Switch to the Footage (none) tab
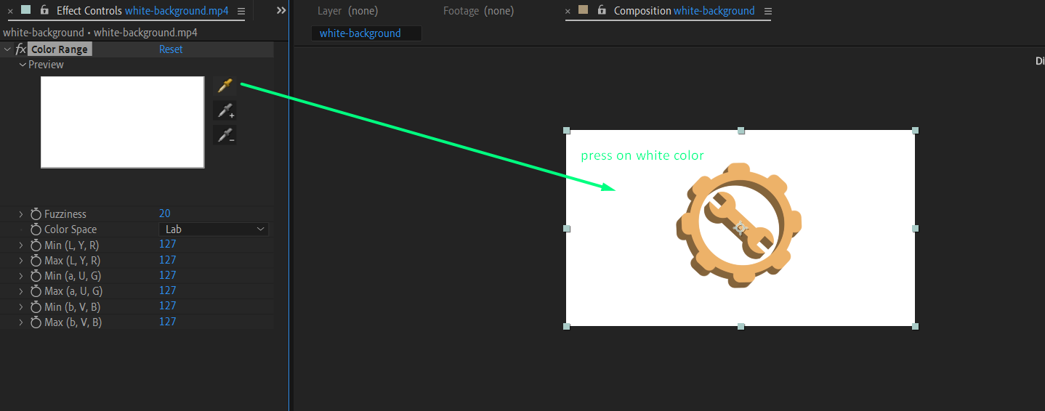The height and width of the screenshot is (411, 1045). [478, 11]
